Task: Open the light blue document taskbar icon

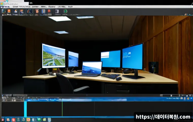Action: (50, 119)
